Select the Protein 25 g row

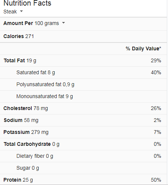83,179
